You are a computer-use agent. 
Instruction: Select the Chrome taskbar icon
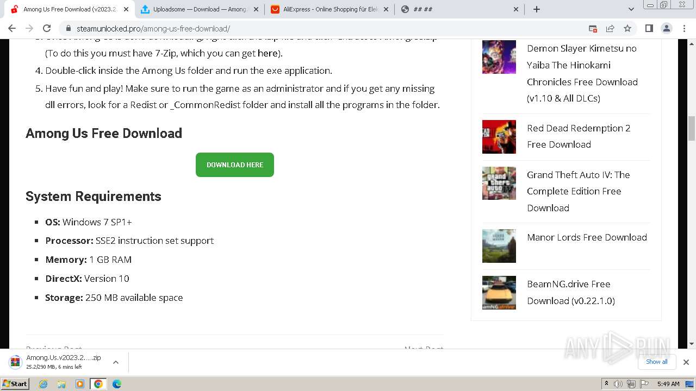pyautogui.click(x=98, y=384)
